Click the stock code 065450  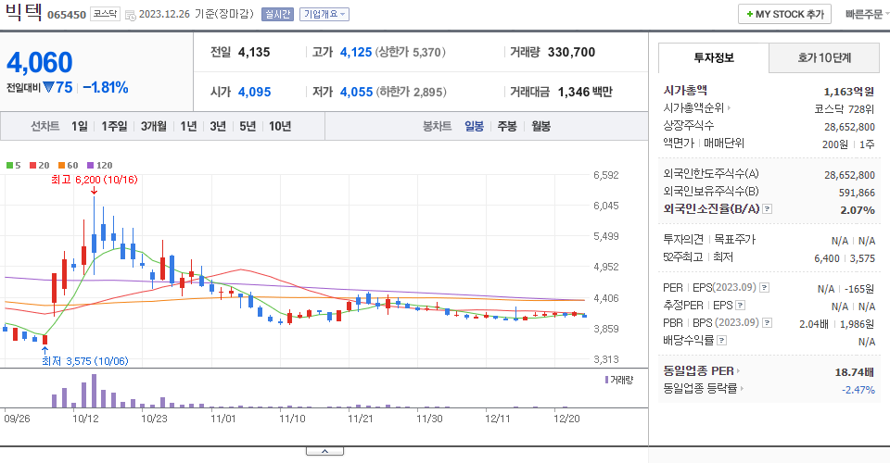67,15
